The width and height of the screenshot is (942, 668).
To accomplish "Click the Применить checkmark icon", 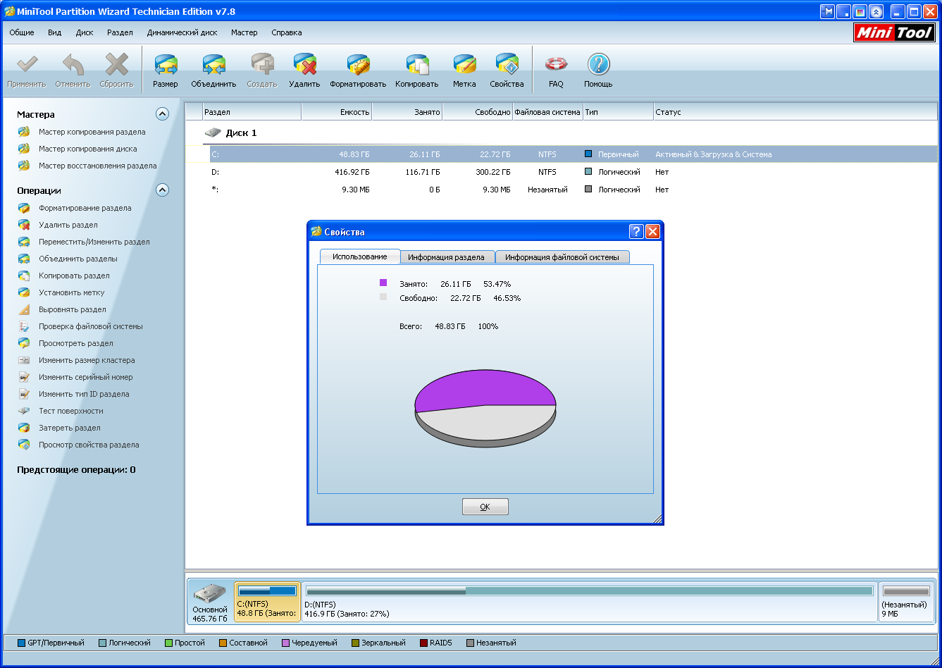I will click(x=27, y=65).
